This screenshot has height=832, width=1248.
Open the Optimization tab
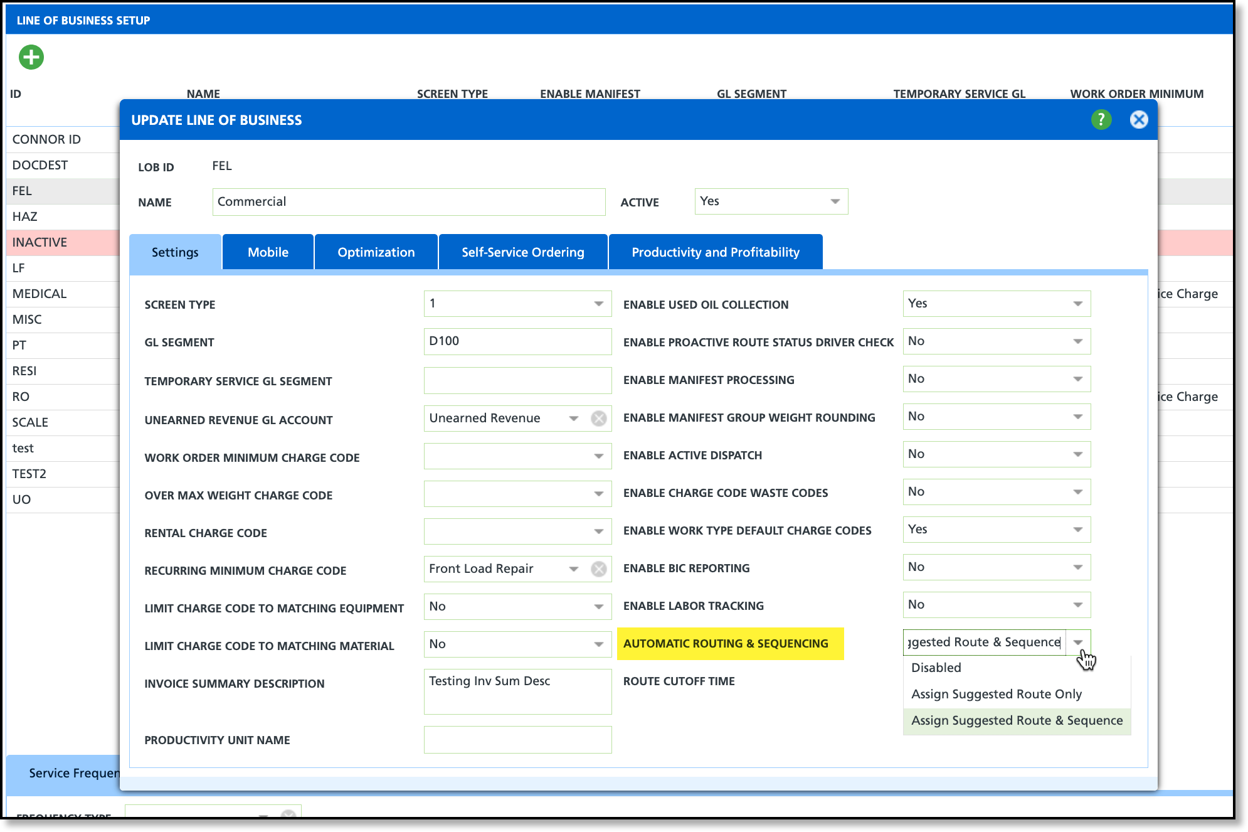click(376, 252)
